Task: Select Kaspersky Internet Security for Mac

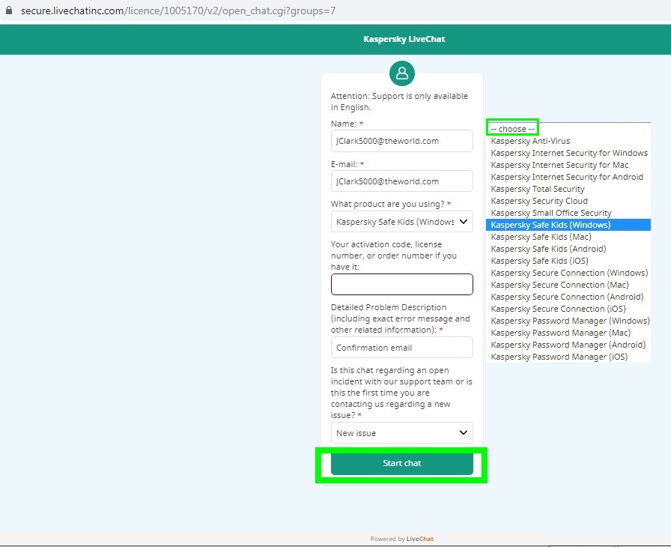Action: pos(568,165)
